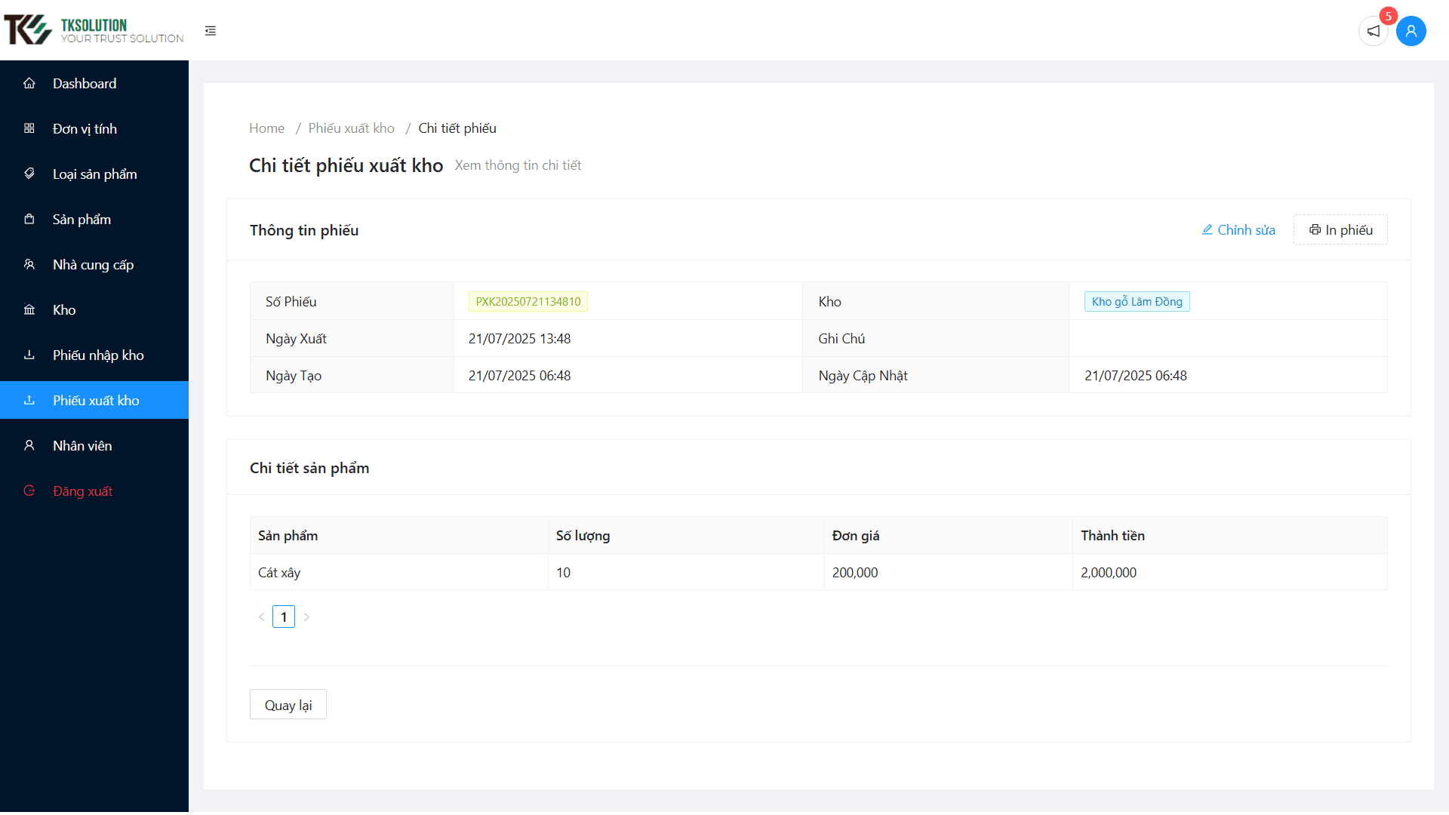Click next page arrow in pagination

tap(306, 617)
